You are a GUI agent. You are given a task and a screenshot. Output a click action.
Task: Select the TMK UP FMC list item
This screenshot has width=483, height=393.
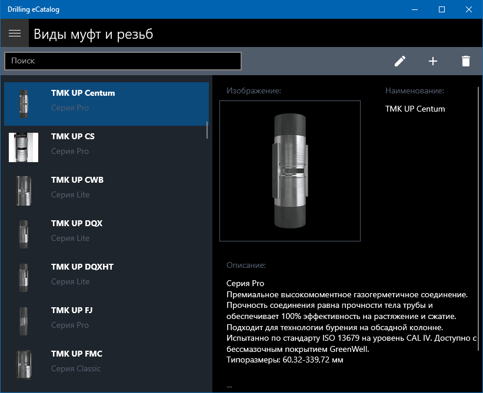point(106,364)
